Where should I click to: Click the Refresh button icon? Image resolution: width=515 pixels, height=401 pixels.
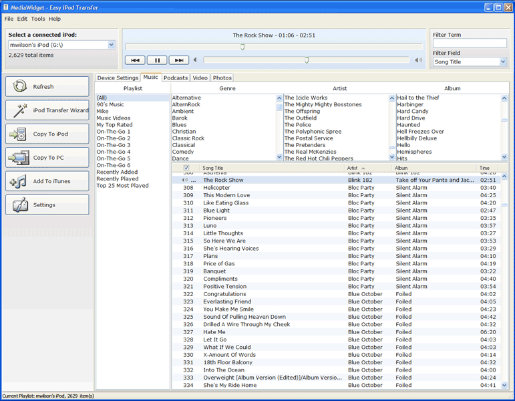(20, 86)
